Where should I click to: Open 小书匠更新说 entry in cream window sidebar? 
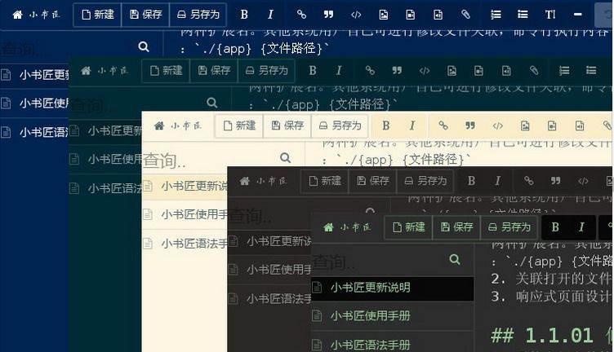tap(185, 187)
